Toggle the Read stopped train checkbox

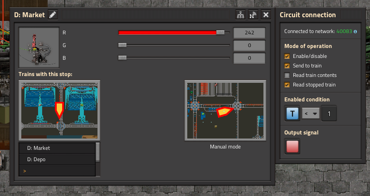tap(287, 85)
